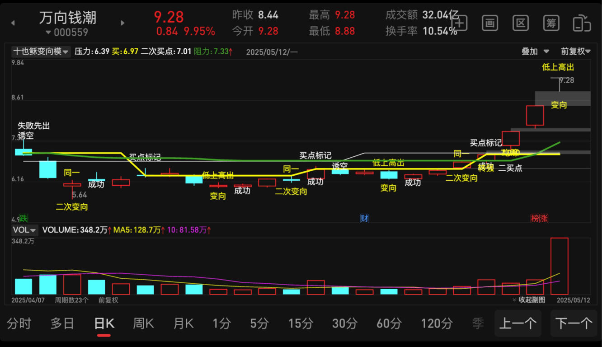Select the latest candlestick labeled 9.28

point(560,85)
